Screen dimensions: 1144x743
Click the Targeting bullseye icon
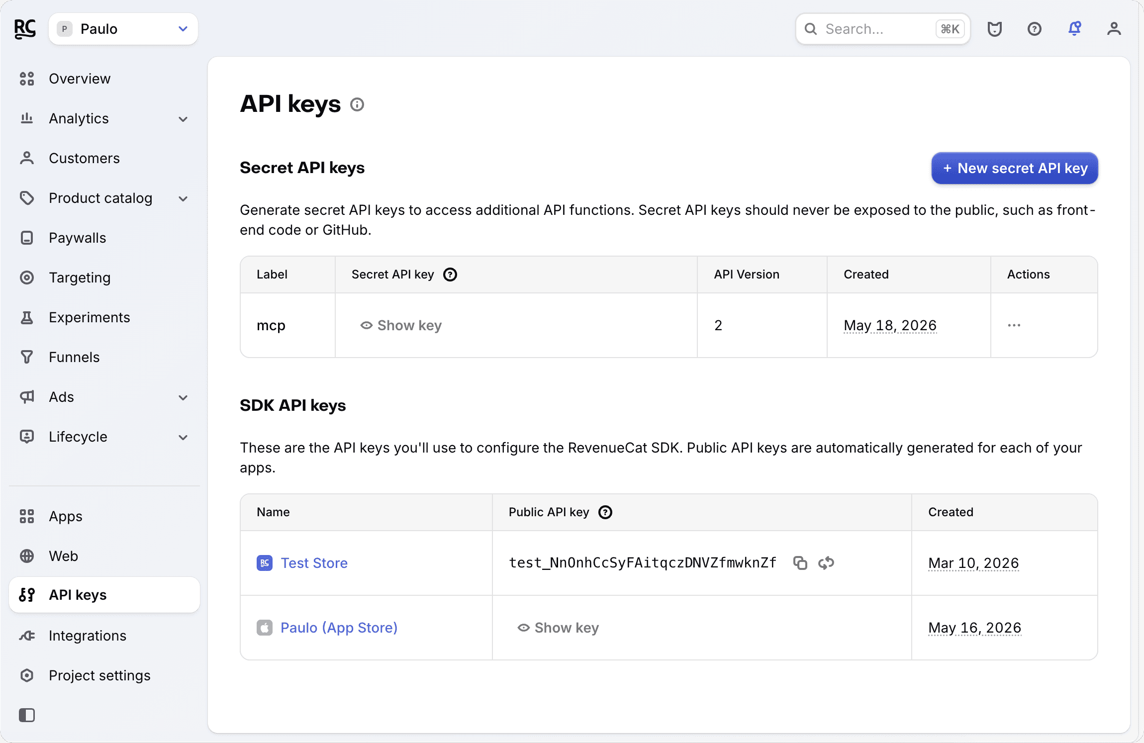coord(27,278)
